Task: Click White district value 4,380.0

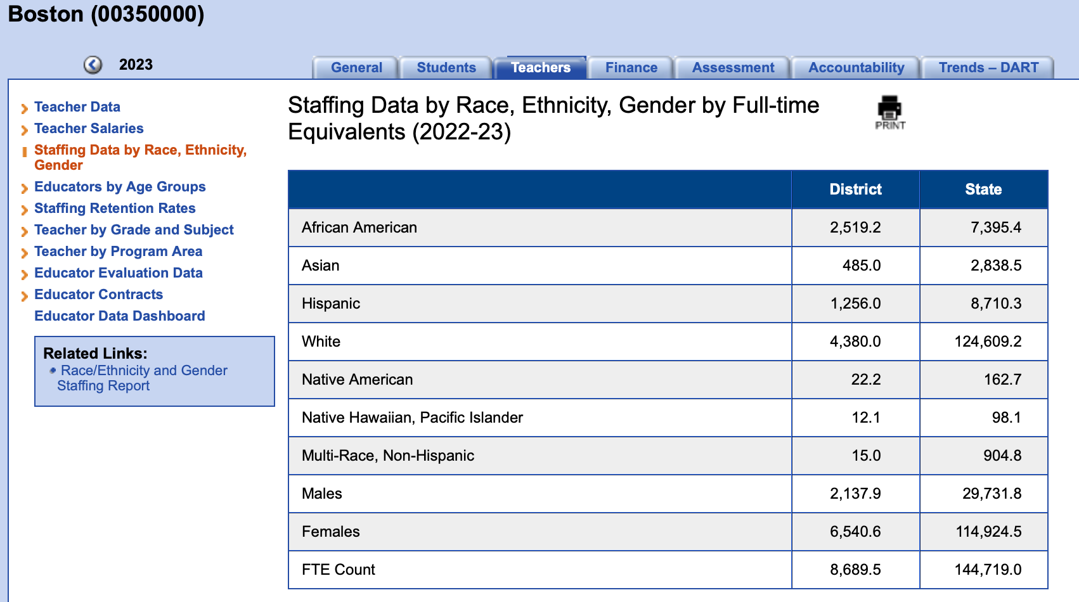Action: click(x=855, y=342)
